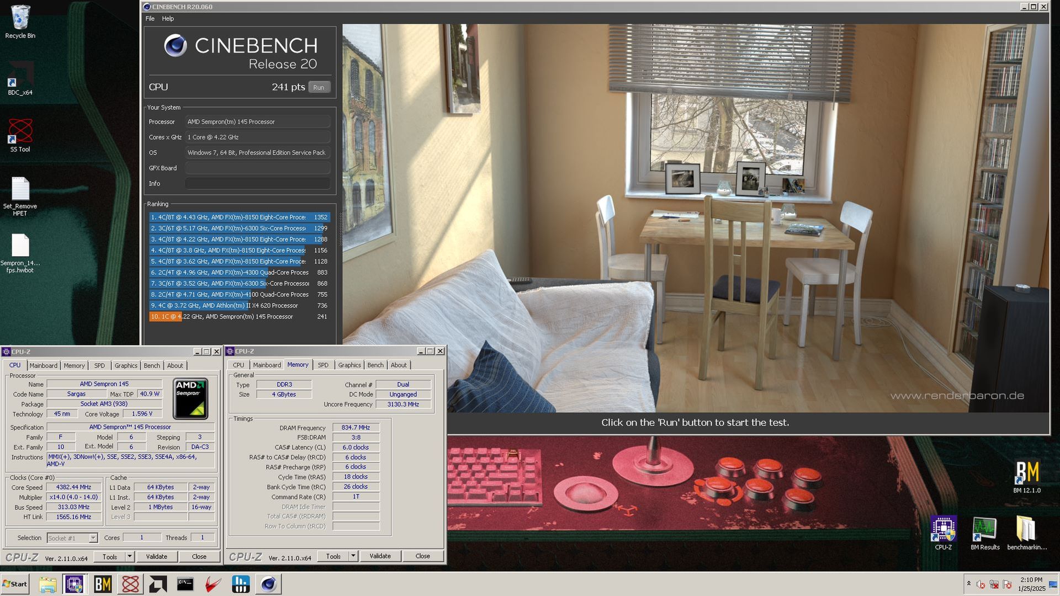
Task: Select ranking entry 2 FX-6300 at 5.17 GHz
Action: point(239,228)
